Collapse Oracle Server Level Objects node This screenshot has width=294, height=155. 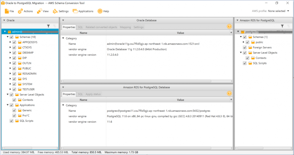[7, 95]
